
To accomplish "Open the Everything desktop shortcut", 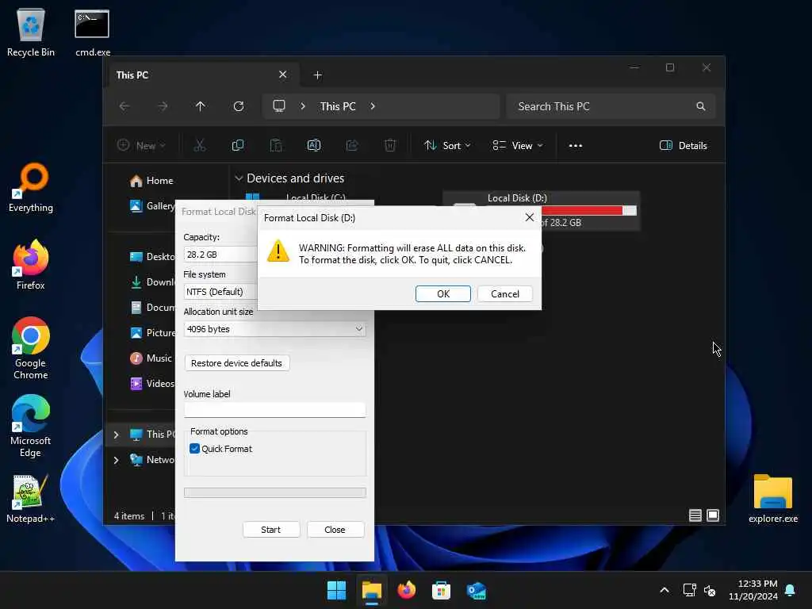I will [x=31, y=187].
